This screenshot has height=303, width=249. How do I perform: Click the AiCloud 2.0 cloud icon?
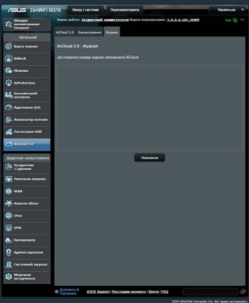click(9, 144)
